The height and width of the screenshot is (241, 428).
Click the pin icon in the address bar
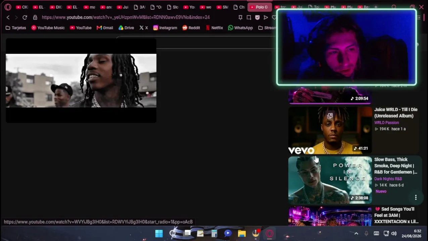(x=240, y=17)
